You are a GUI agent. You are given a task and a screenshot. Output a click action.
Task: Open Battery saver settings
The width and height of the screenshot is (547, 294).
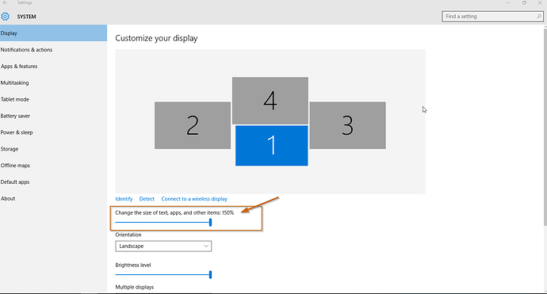click(53, 116)
